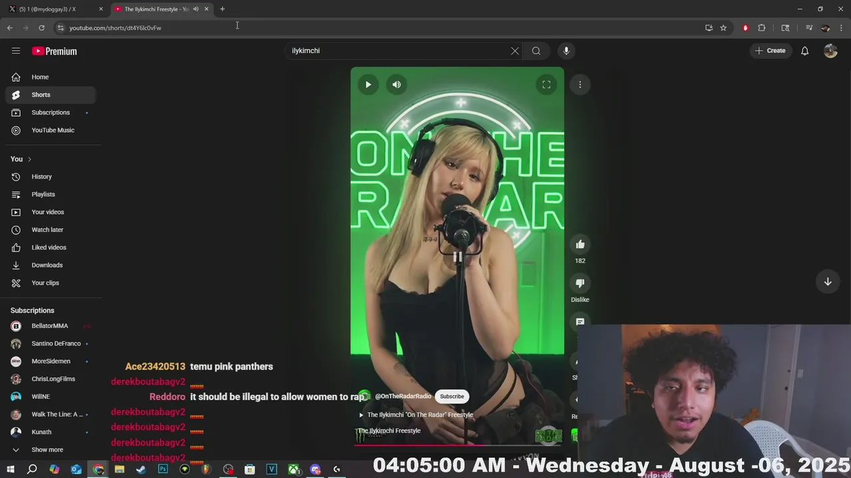Clear the ilykimchi search text

(x=515, y=51)
